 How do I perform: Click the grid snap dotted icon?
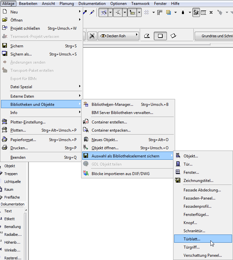point(147,12)
